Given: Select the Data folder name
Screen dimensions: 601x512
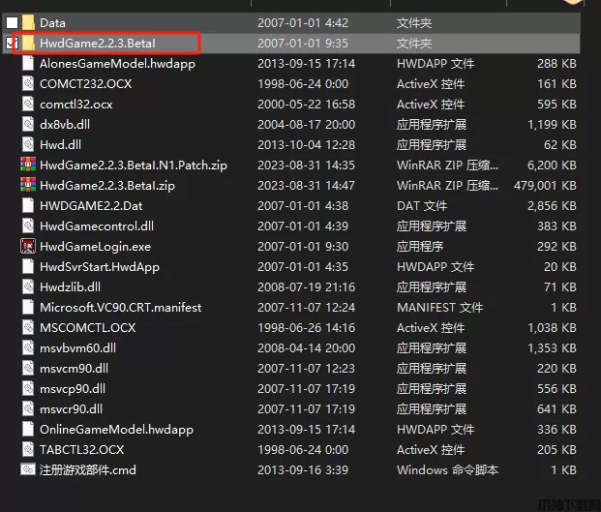Looking at the screenshot, I should 52,23.
